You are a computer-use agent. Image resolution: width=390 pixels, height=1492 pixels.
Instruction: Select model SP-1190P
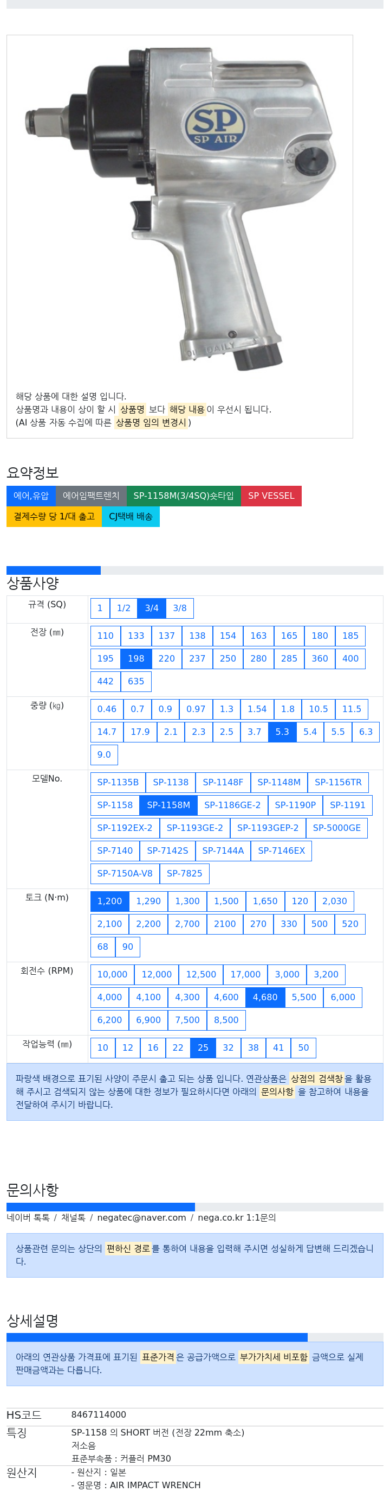pos(295,805)
